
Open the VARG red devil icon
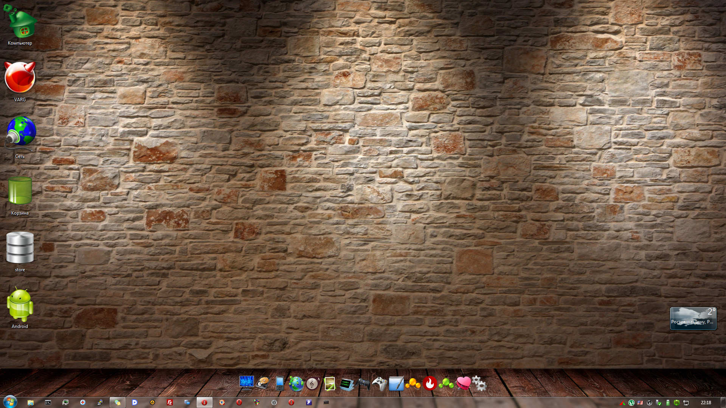tap(20, 78)
